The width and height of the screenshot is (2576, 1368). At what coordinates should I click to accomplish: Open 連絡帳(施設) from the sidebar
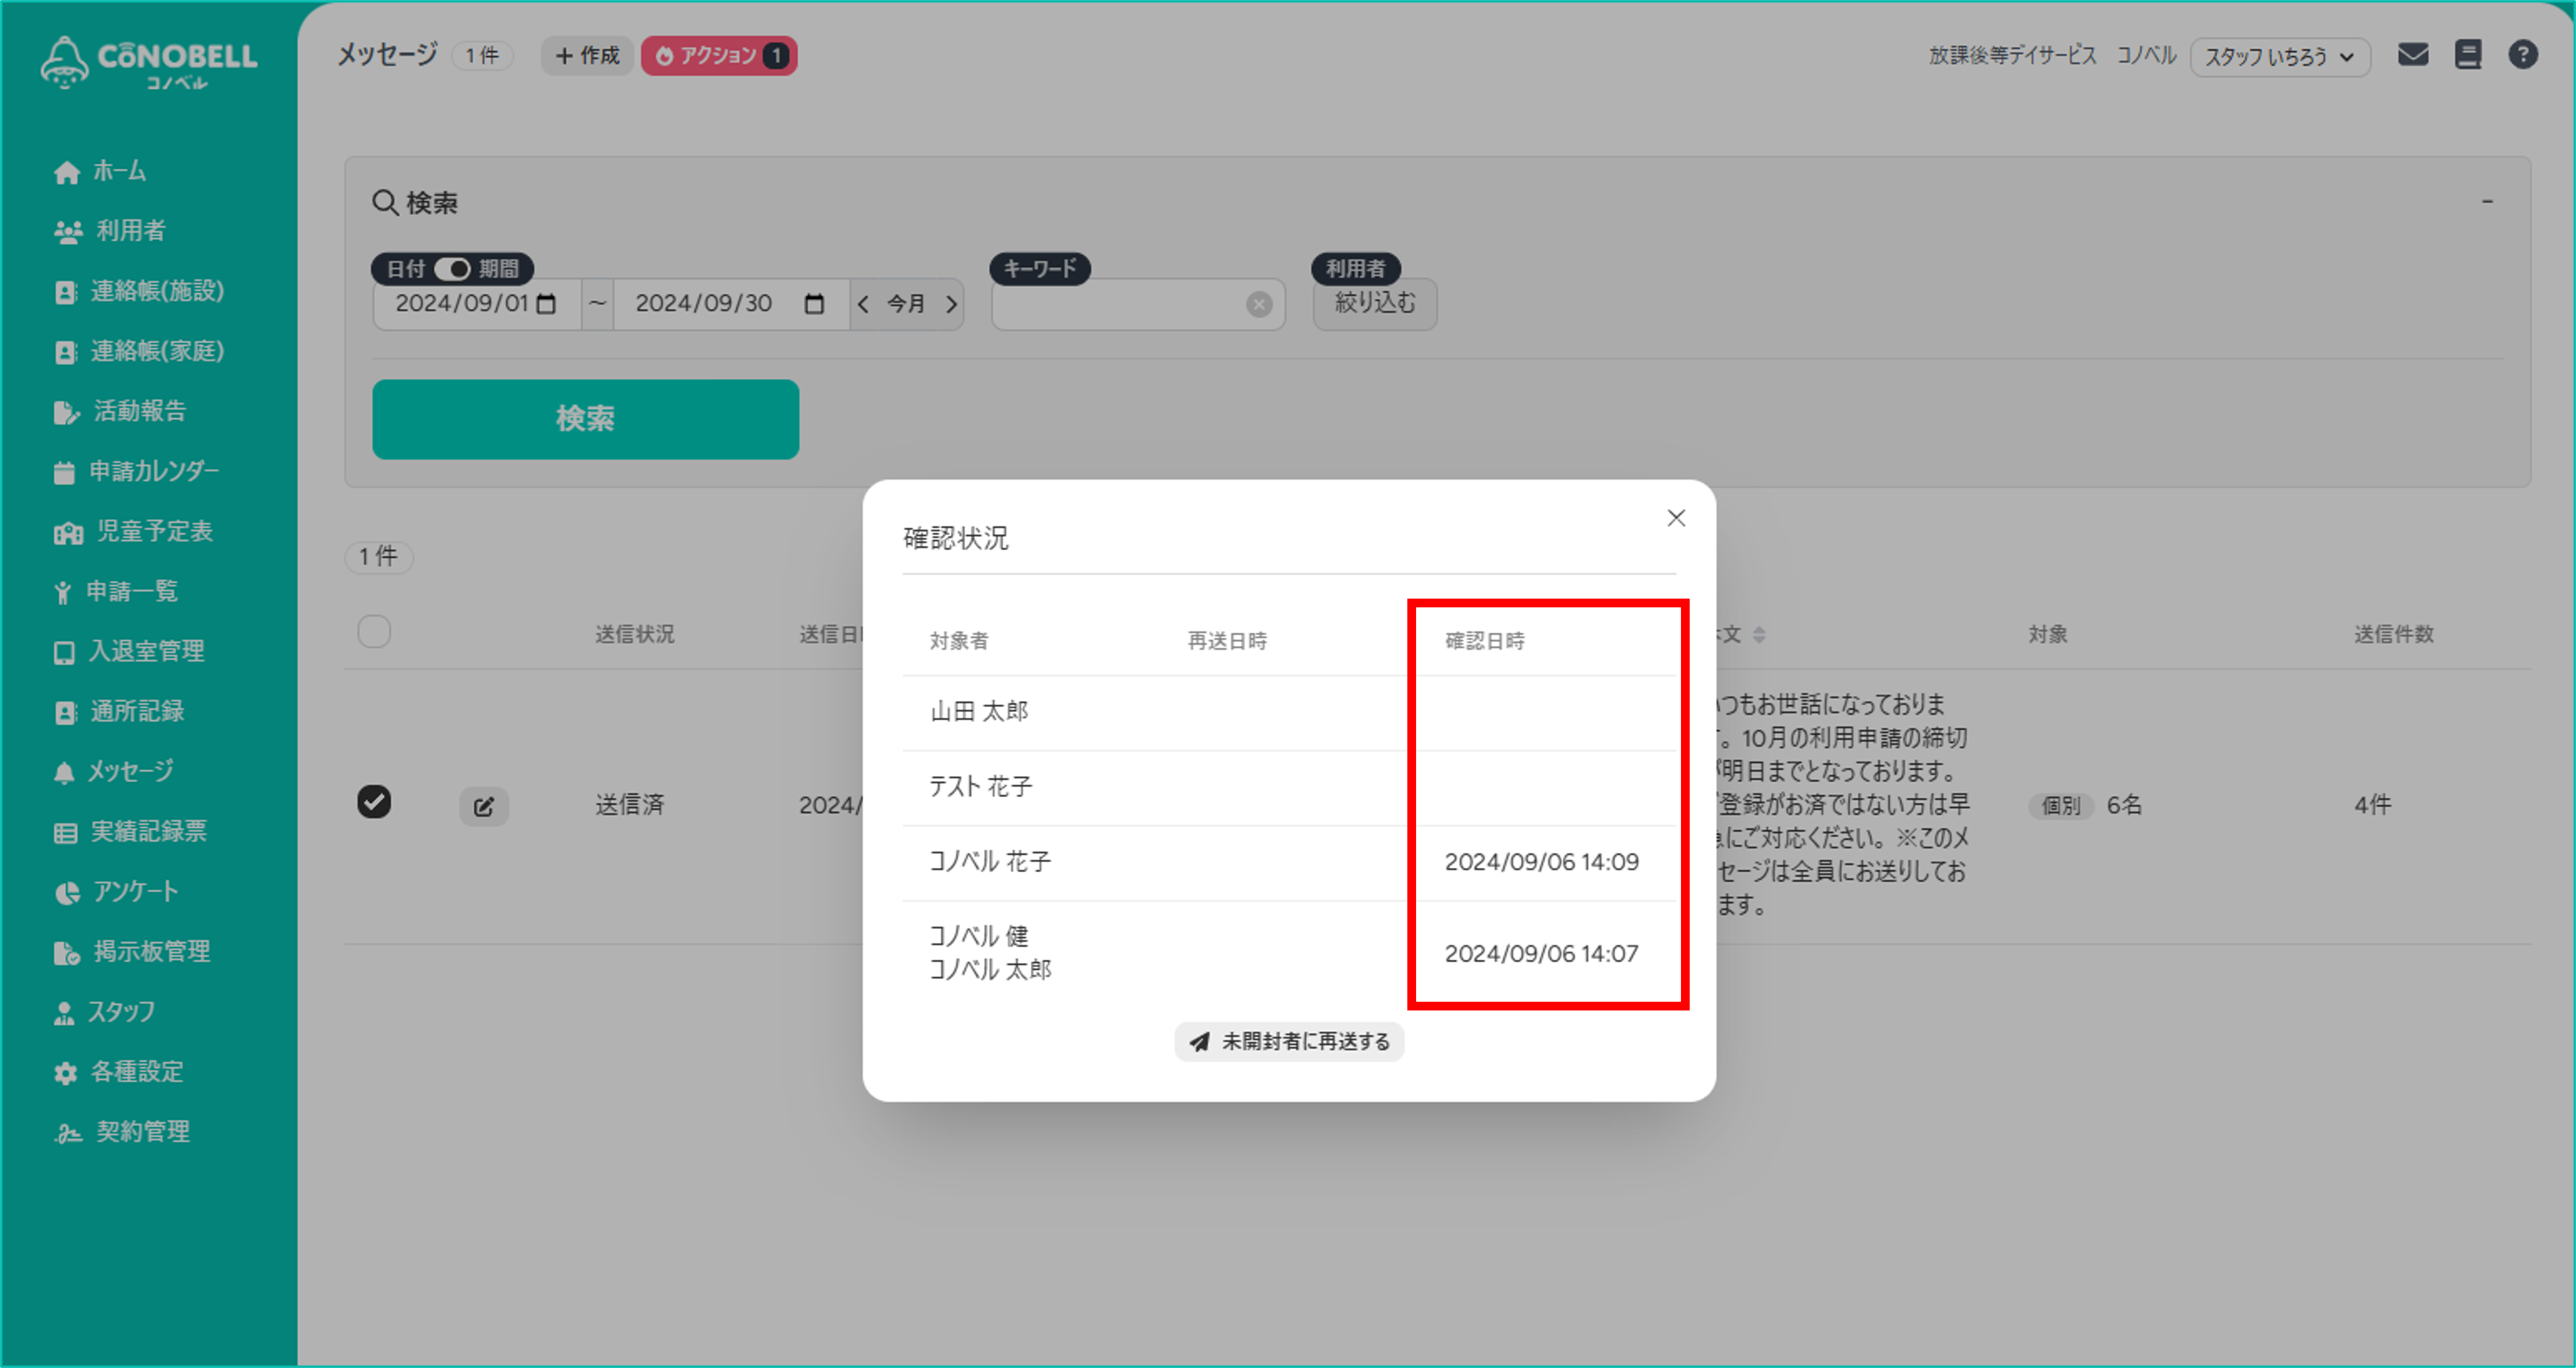[139, 291]
